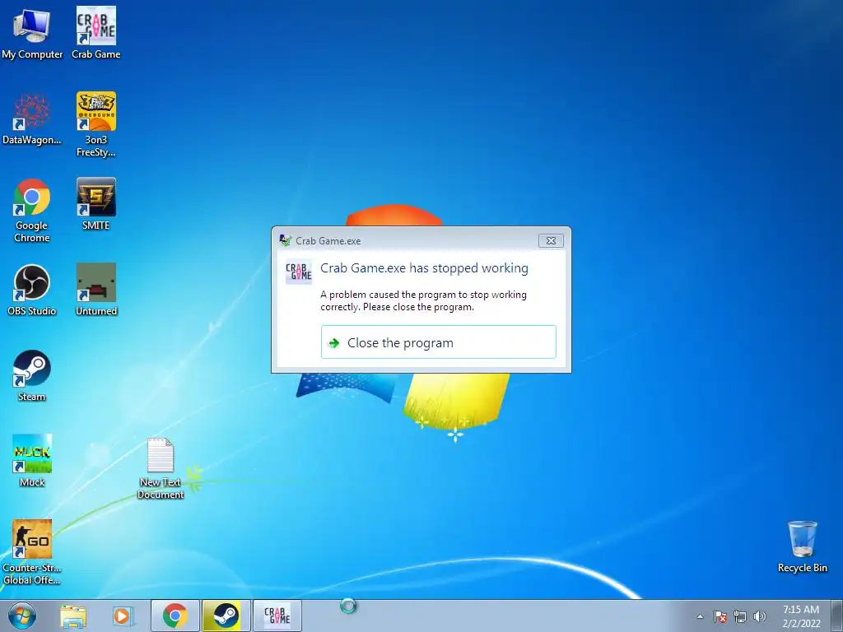Open the network status tray icon
The height and width of the screenshot is (632, 843).
point(740,616)
